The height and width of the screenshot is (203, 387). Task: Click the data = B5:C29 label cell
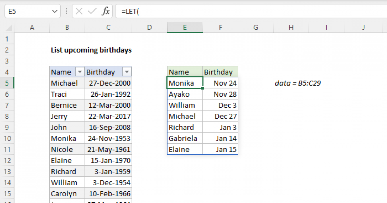[x=297, y=83]
